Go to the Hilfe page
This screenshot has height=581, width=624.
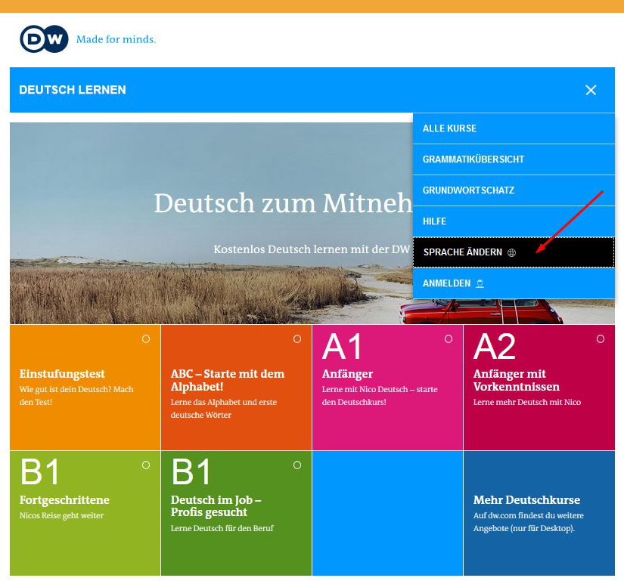434,221
